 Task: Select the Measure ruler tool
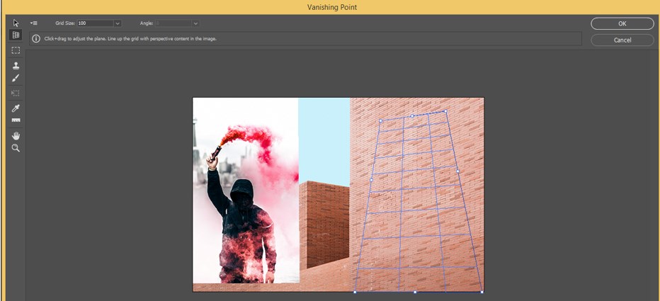pos(16,120)
